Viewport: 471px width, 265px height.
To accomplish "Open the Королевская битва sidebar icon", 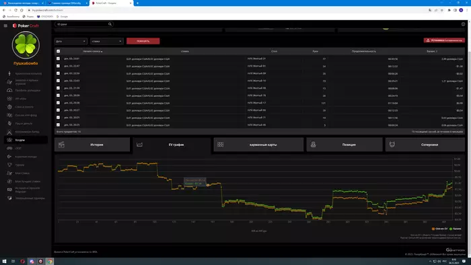I will (x=9, y=132).
